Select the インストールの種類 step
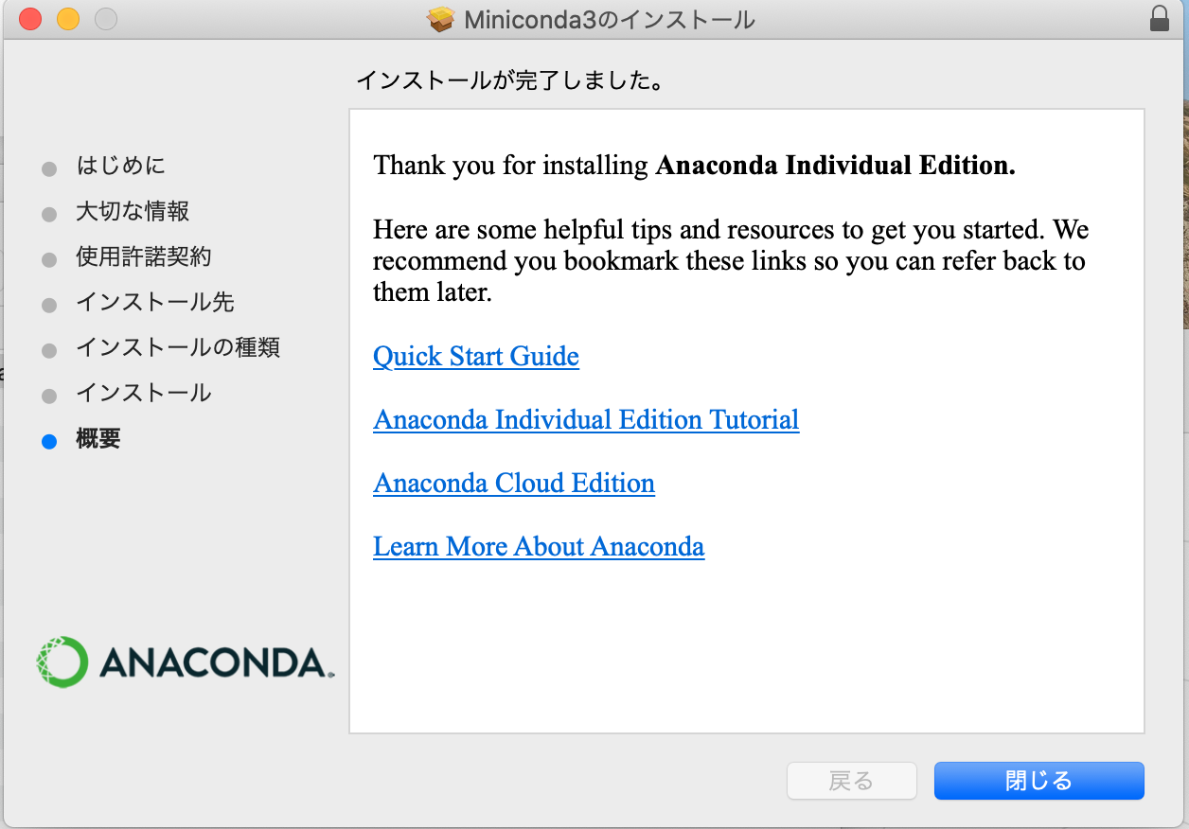This screenshot has width=1189, height=829. [178, 347]
